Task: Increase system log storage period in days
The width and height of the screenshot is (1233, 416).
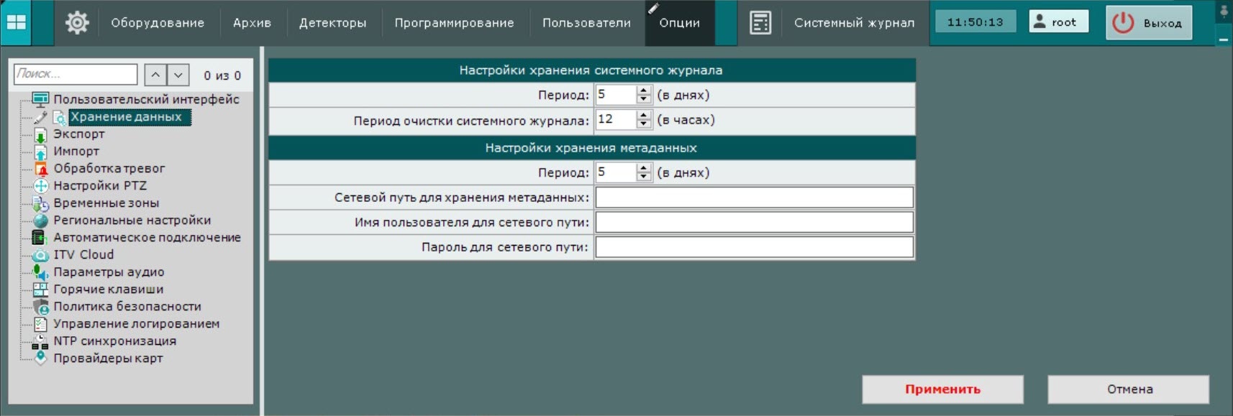Action: tap(644, 91)
